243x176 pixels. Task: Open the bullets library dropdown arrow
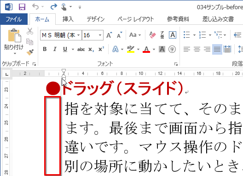pyautogui.click(x=194, y=35)
